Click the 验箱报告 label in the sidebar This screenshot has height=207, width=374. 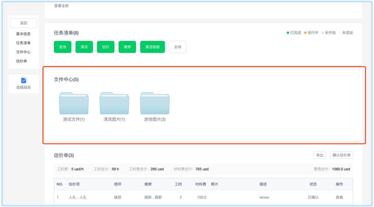pyautogui.click(x=24, y=87)
